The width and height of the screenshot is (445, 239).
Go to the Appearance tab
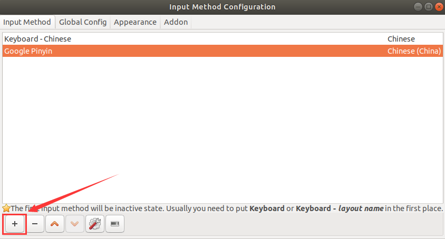[x=135, y=22]
